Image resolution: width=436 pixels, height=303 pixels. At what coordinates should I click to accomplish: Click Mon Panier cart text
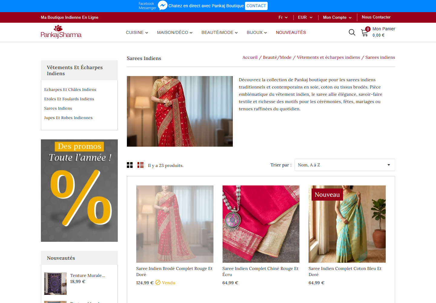coord(384,29)
